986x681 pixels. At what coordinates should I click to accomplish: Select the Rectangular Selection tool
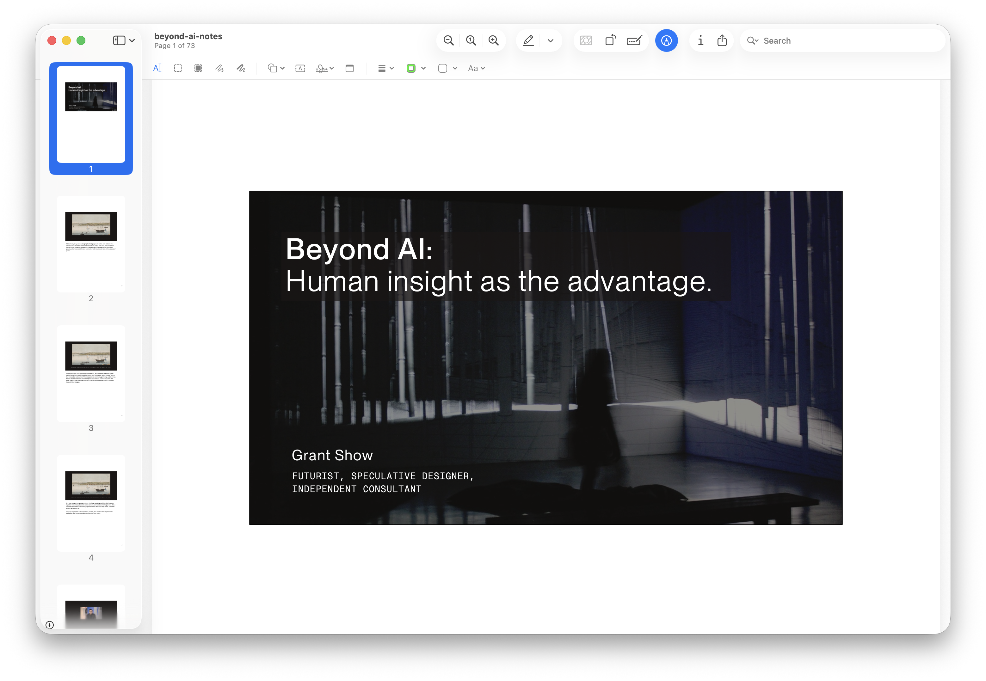[x=178, y=68]
